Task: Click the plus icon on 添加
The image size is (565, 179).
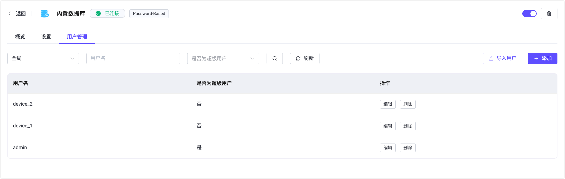Action: pos(536,59)
